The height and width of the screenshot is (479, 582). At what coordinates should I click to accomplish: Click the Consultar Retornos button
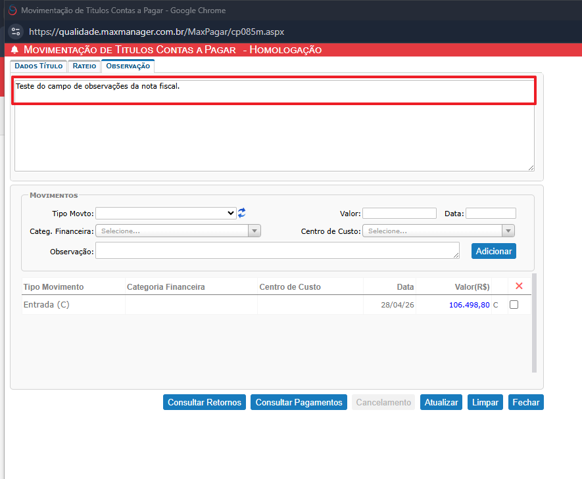click(x=205, y=402)
